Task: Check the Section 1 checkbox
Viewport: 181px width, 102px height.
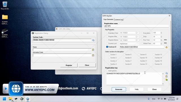Action: [109, 54]
